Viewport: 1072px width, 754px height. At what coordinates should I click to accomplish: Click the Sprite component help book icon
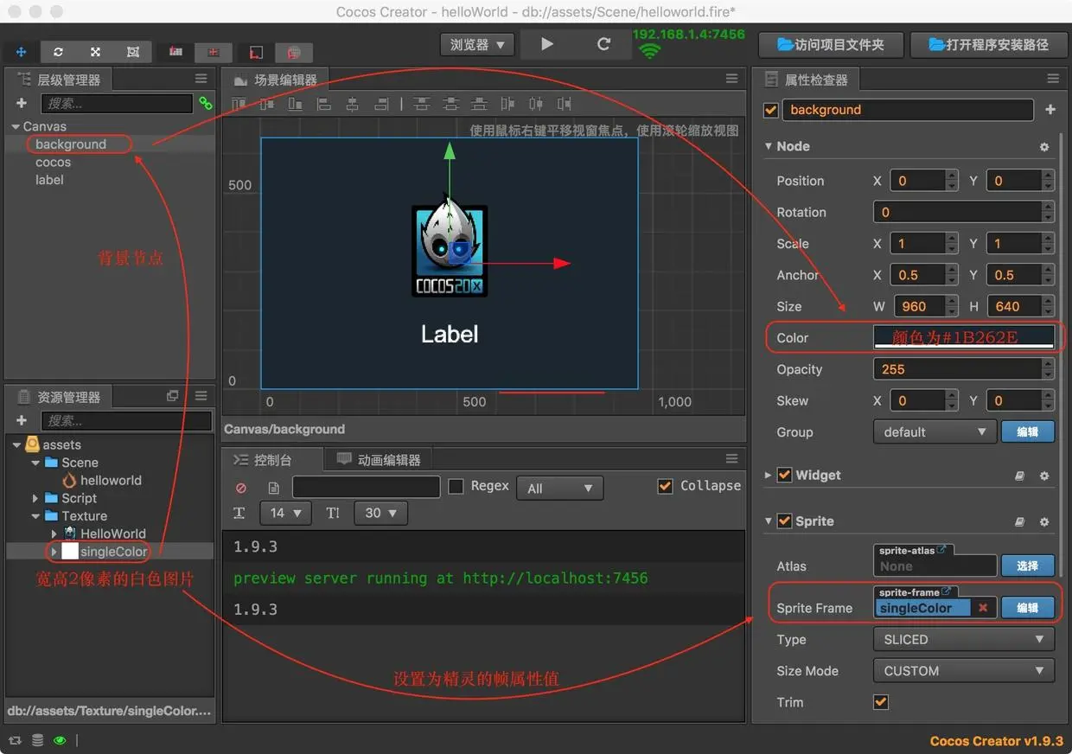pos(1020,521)
